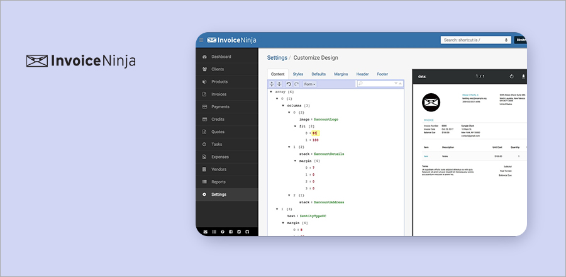
Task: Open the Defaults tab
Action: tap(319, 74)
